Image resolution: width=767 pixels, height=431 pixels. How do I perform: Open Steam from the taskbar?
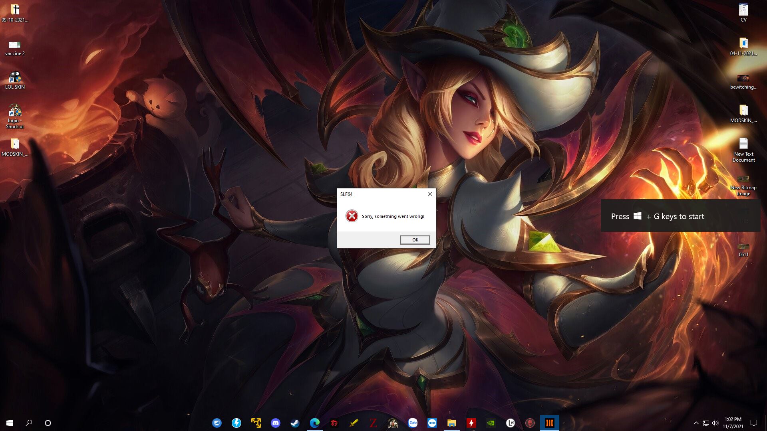click(x=295, y=423)
